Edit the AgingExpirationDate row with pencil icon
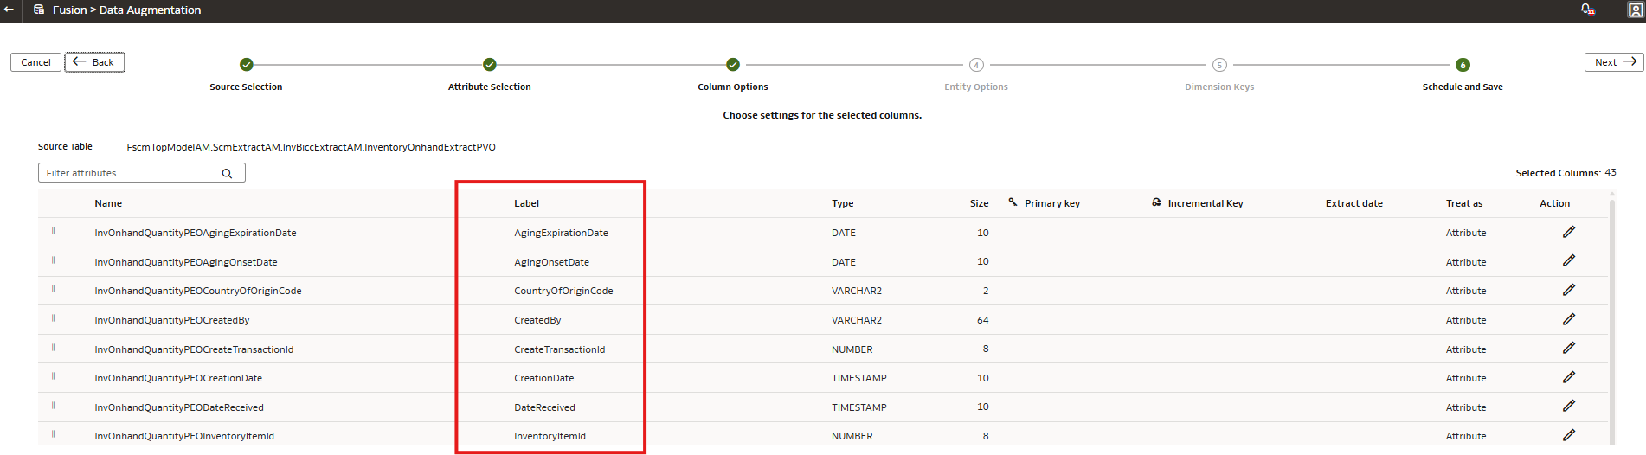 (1568, 232)
